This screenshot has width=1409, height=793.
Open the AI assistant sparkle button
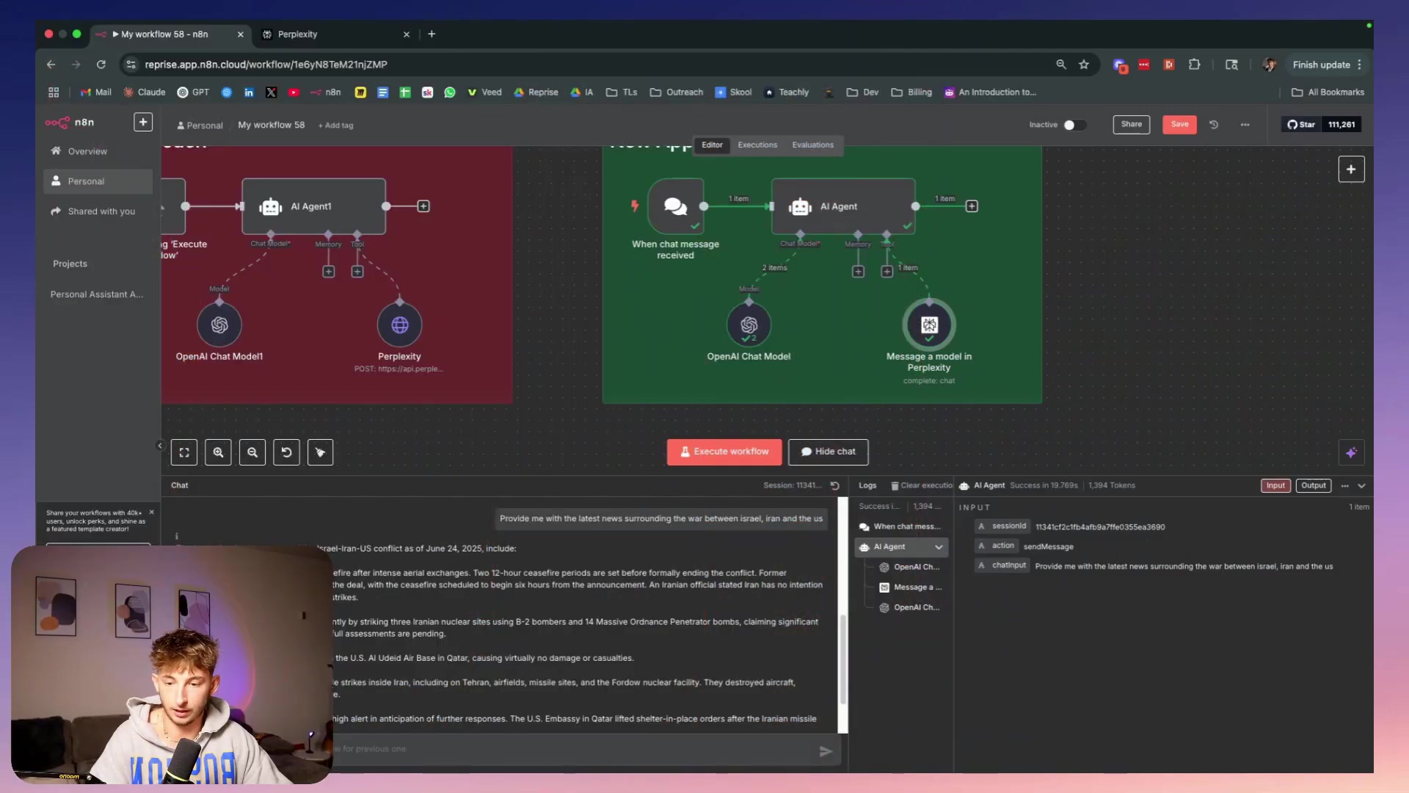1351,453
